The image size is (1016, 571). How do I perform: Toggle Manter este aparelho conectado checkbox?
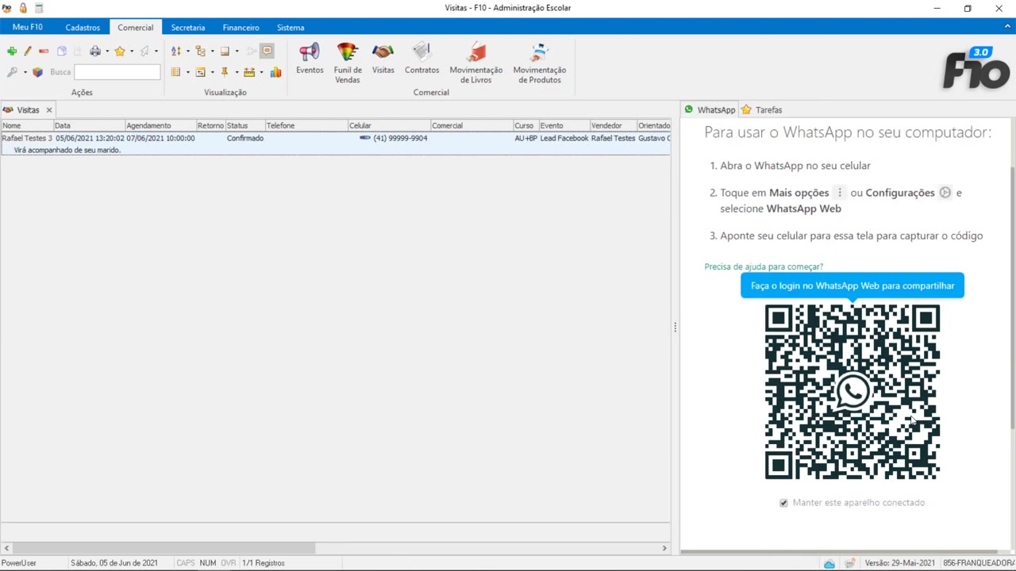pyautogui.click(x=783, y=503)
